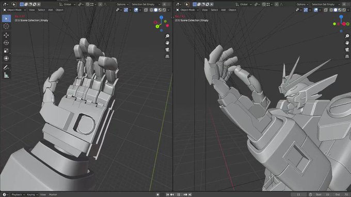
Task: Select the Cursor tool in left toolbar
Action: pos(6,26)
